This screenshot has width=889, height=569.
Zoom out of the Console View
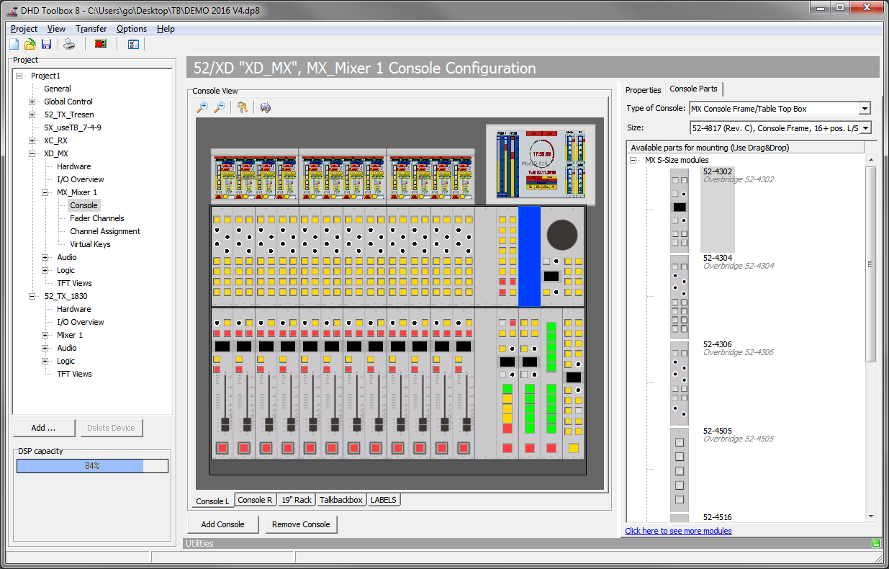220,107
